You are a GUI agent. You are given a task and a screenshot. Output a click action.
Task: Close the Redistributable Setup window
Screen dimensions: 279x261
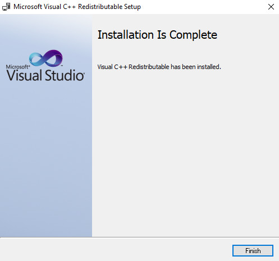tap(271, 7)
